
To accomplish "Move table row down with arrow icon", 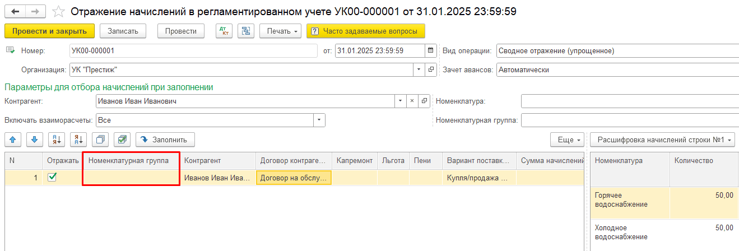I will pos(34,139).
